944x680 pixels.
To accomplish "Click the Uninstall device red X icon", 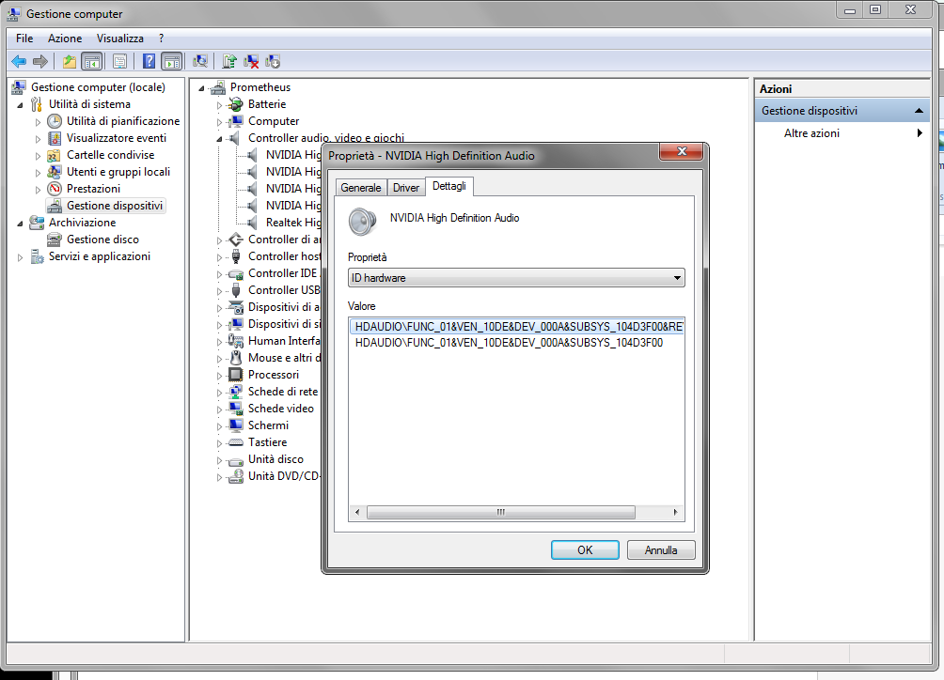I will click(x=251, y=61).
